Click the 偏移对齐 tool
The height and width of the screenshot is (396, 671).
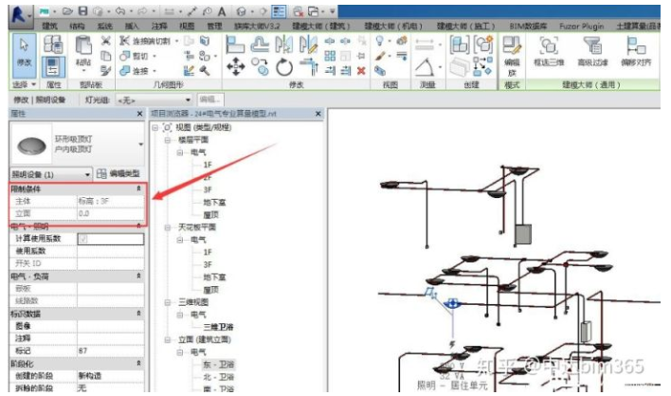636,51
